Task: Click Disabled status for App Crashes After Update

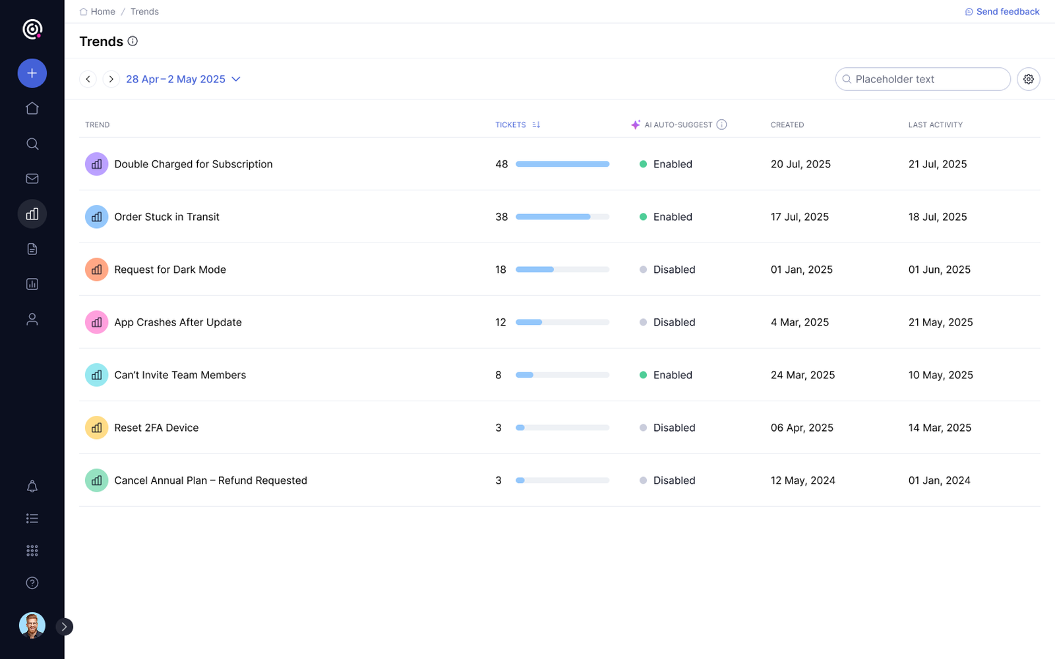Action: tap(667, 322)
